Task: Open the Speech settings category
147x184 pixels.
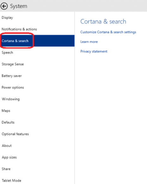Action: pyautogui.click(x=37, y=52)
